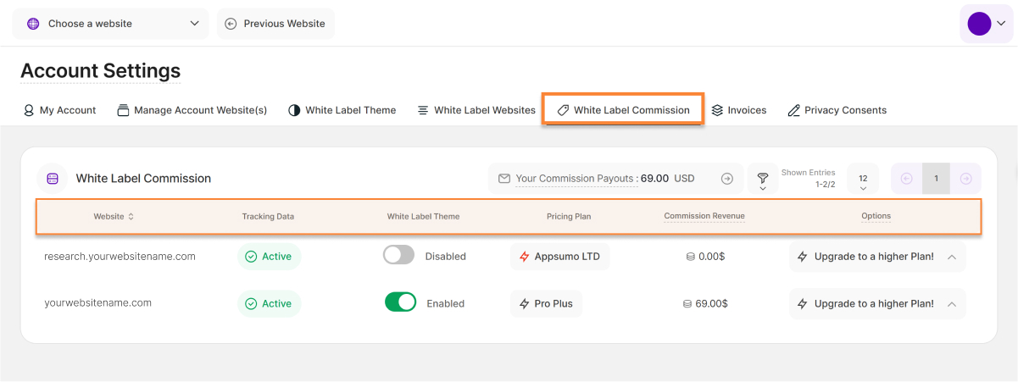Click the White Label Commission panel icon
Screen dimensions: 1018x382
52,179
